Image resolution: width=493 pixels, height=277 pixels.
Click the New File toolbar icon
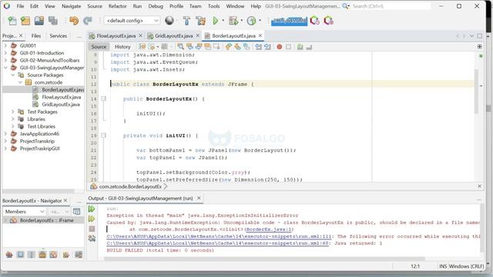[12, 21]
